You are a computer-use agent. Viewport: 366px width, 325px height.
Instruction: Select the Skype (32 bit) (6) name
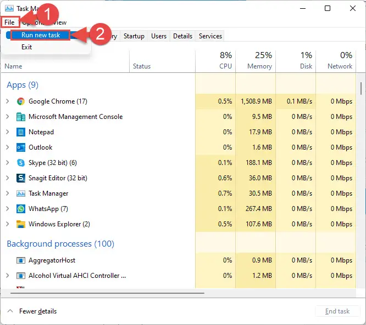pyautogui.click(x=53, y=163)
